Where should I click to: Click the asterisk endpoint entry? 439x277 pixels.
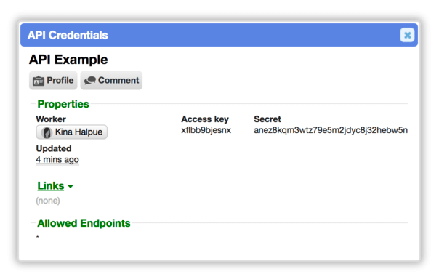tap(38, 237)
